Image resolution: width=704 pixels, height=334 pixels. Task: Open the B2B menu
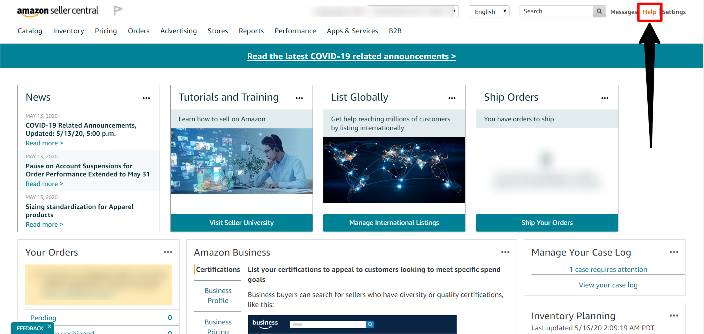pos(395,31)
